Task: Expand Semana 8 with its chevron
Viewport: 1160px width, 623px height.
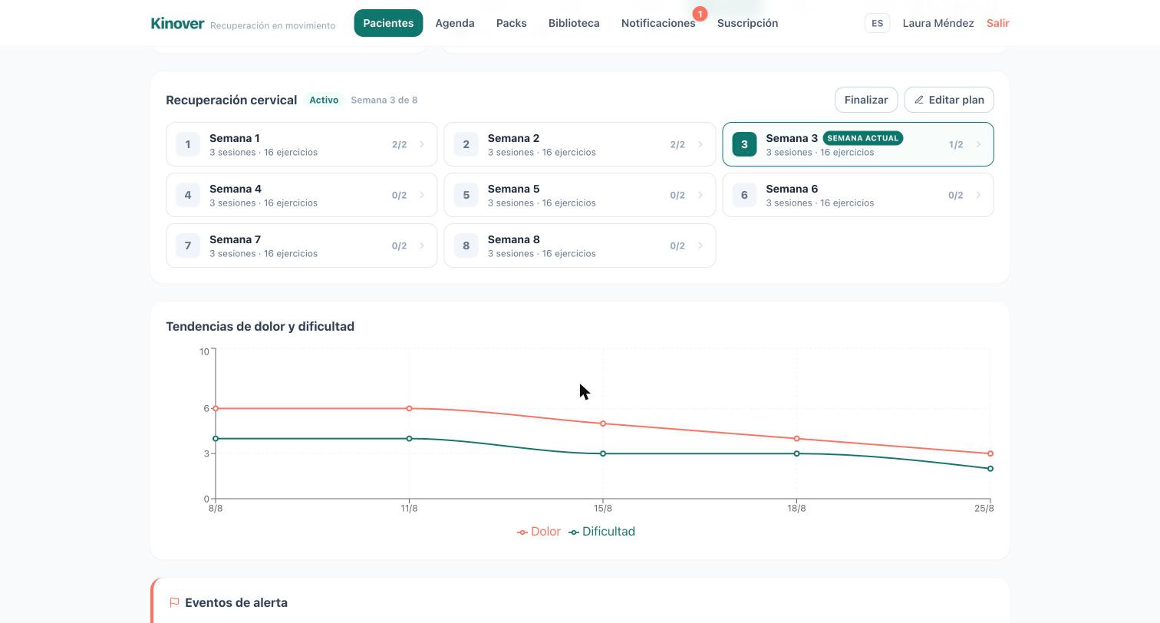Action: coord(700,246)
